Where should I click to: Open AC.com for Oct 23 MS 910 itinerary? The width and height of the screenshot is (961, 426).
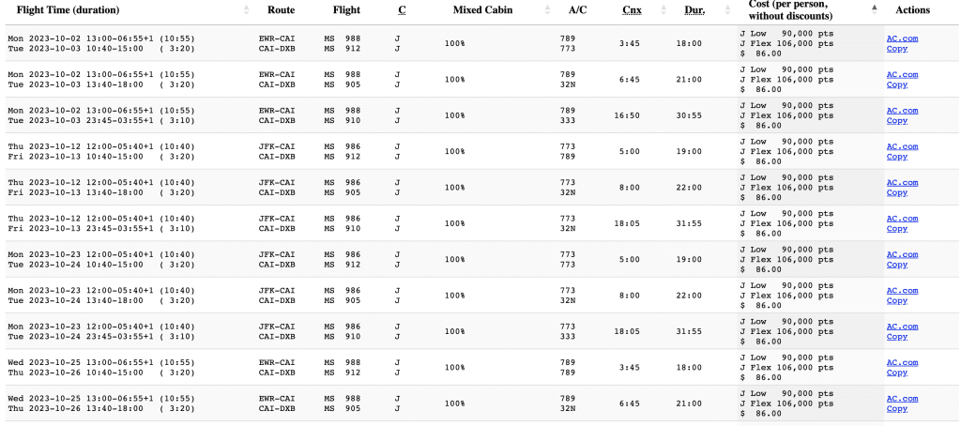point(902,327)
